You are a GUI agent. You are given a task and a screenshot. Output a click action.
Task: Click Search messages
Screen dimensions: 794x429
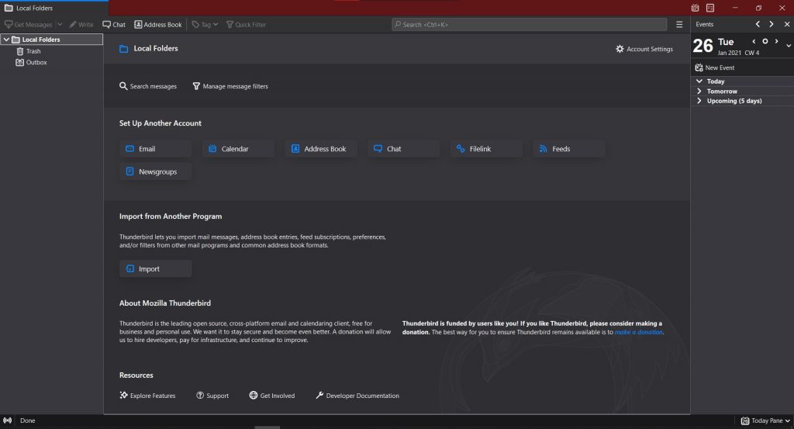(x=148, y=86)
